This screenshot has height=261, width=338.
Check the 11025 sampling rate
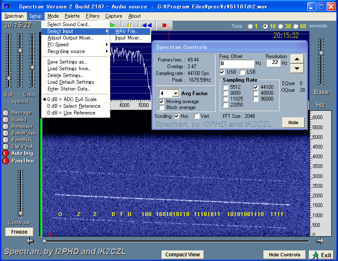coord(226,99)
